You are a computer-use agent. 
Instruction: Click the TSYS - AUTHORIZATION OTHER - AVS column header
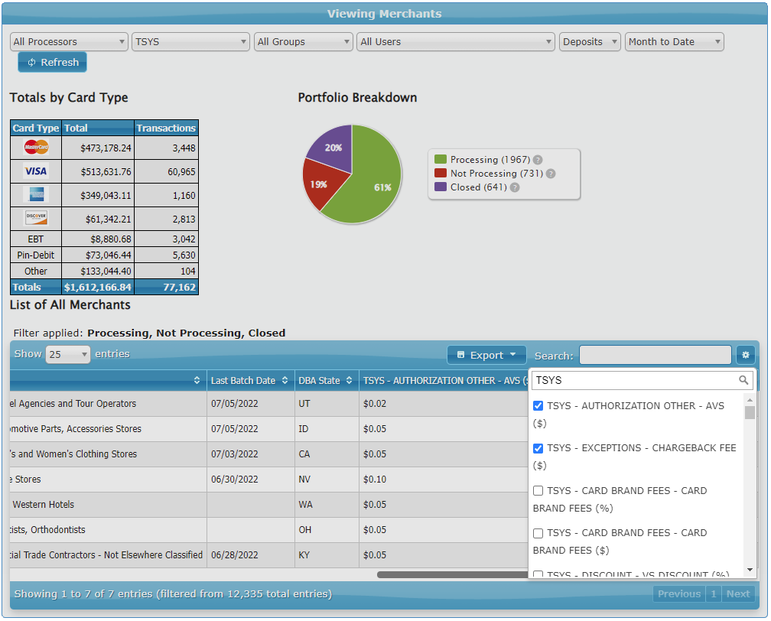coord(444,381)
